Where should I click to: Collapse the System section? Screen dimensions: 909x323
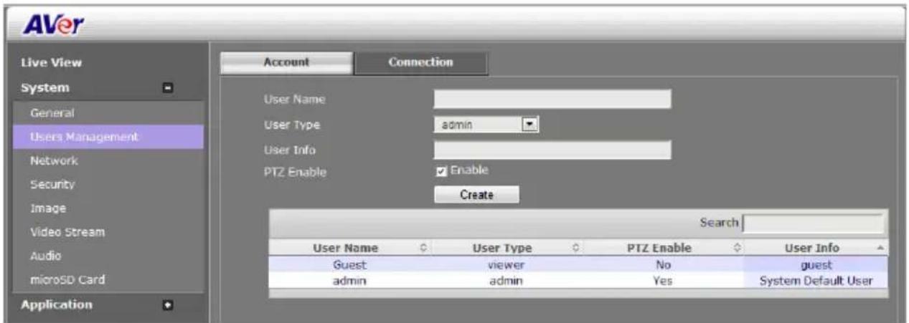coord(168,89)
